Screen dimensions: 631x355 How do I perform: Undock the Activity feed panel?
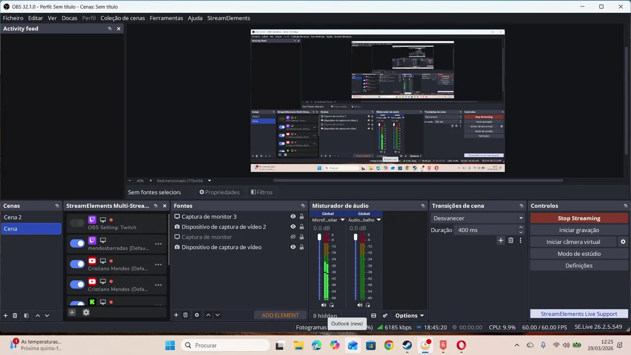click(x=110, y=29)
